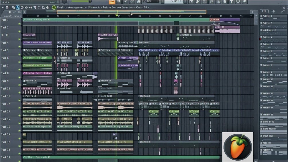Open the pattern selector arrow beside Pattern 4

pos(163,2)
